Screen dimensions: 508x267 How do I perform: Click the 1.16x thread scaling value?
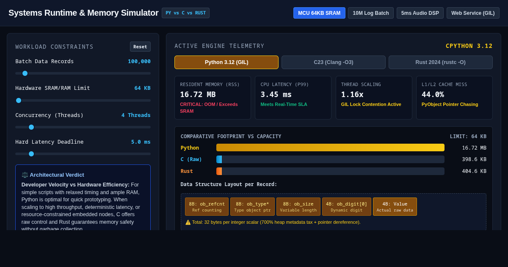(352, 95)
